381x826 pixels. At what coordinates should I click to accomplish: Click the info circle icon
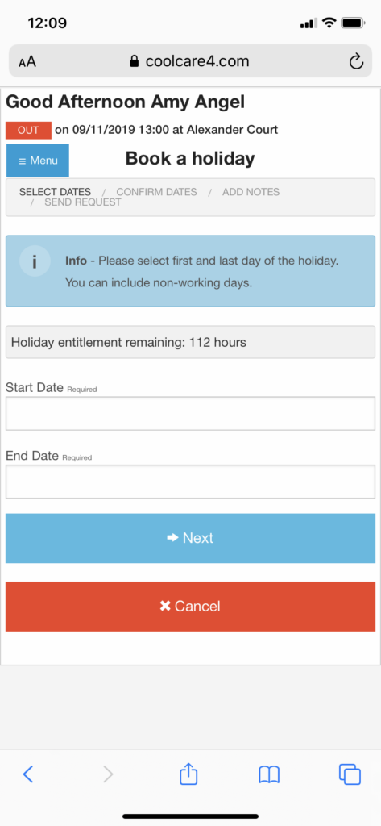(35, 261)
